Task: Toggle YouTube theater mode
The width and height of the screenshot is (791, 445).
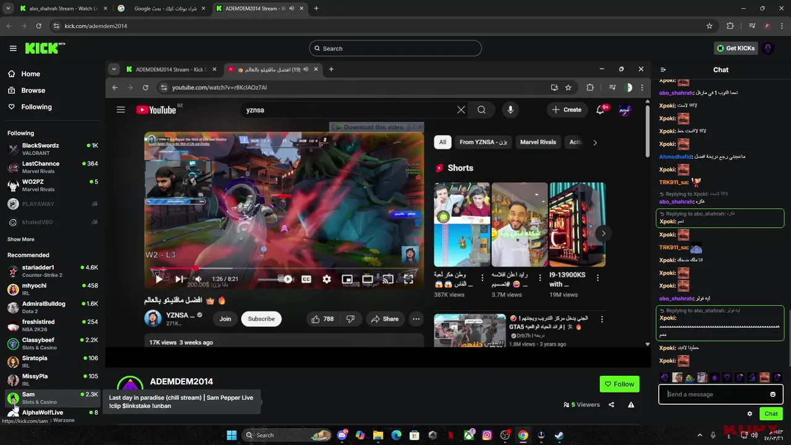Action: (368, 279)
